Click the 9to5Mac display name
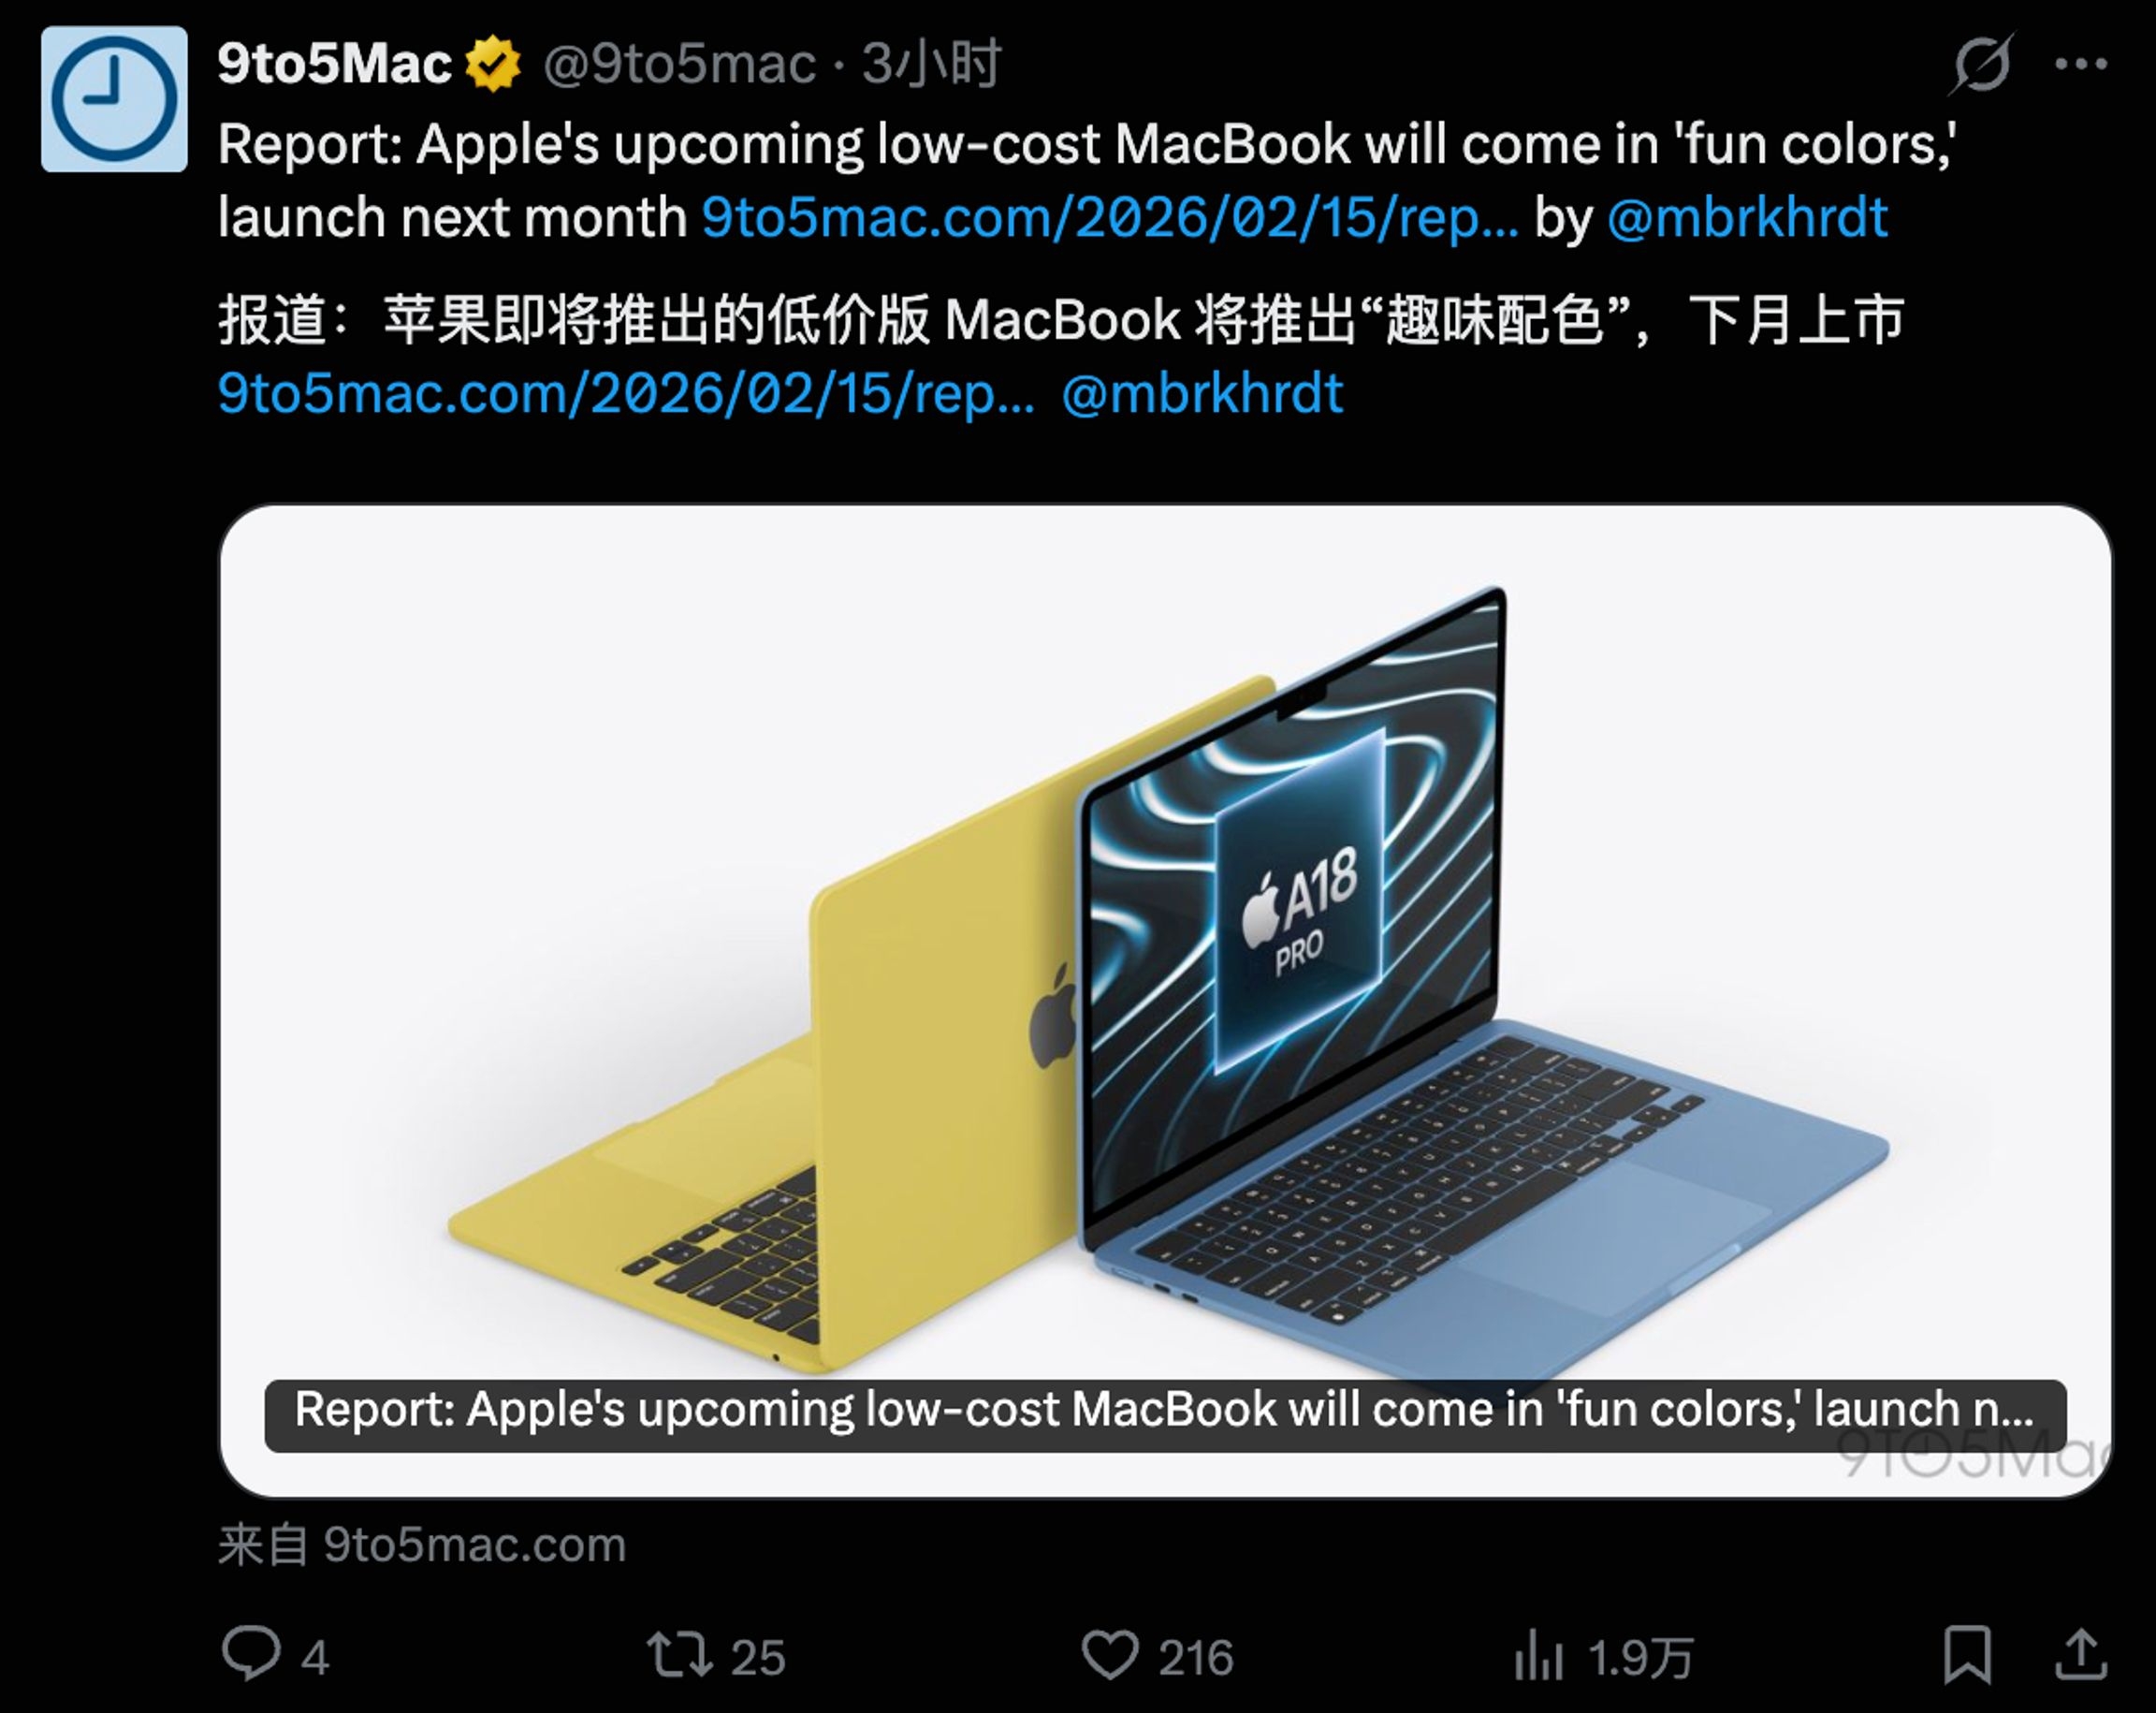2156x1713 pixels. 335,64
